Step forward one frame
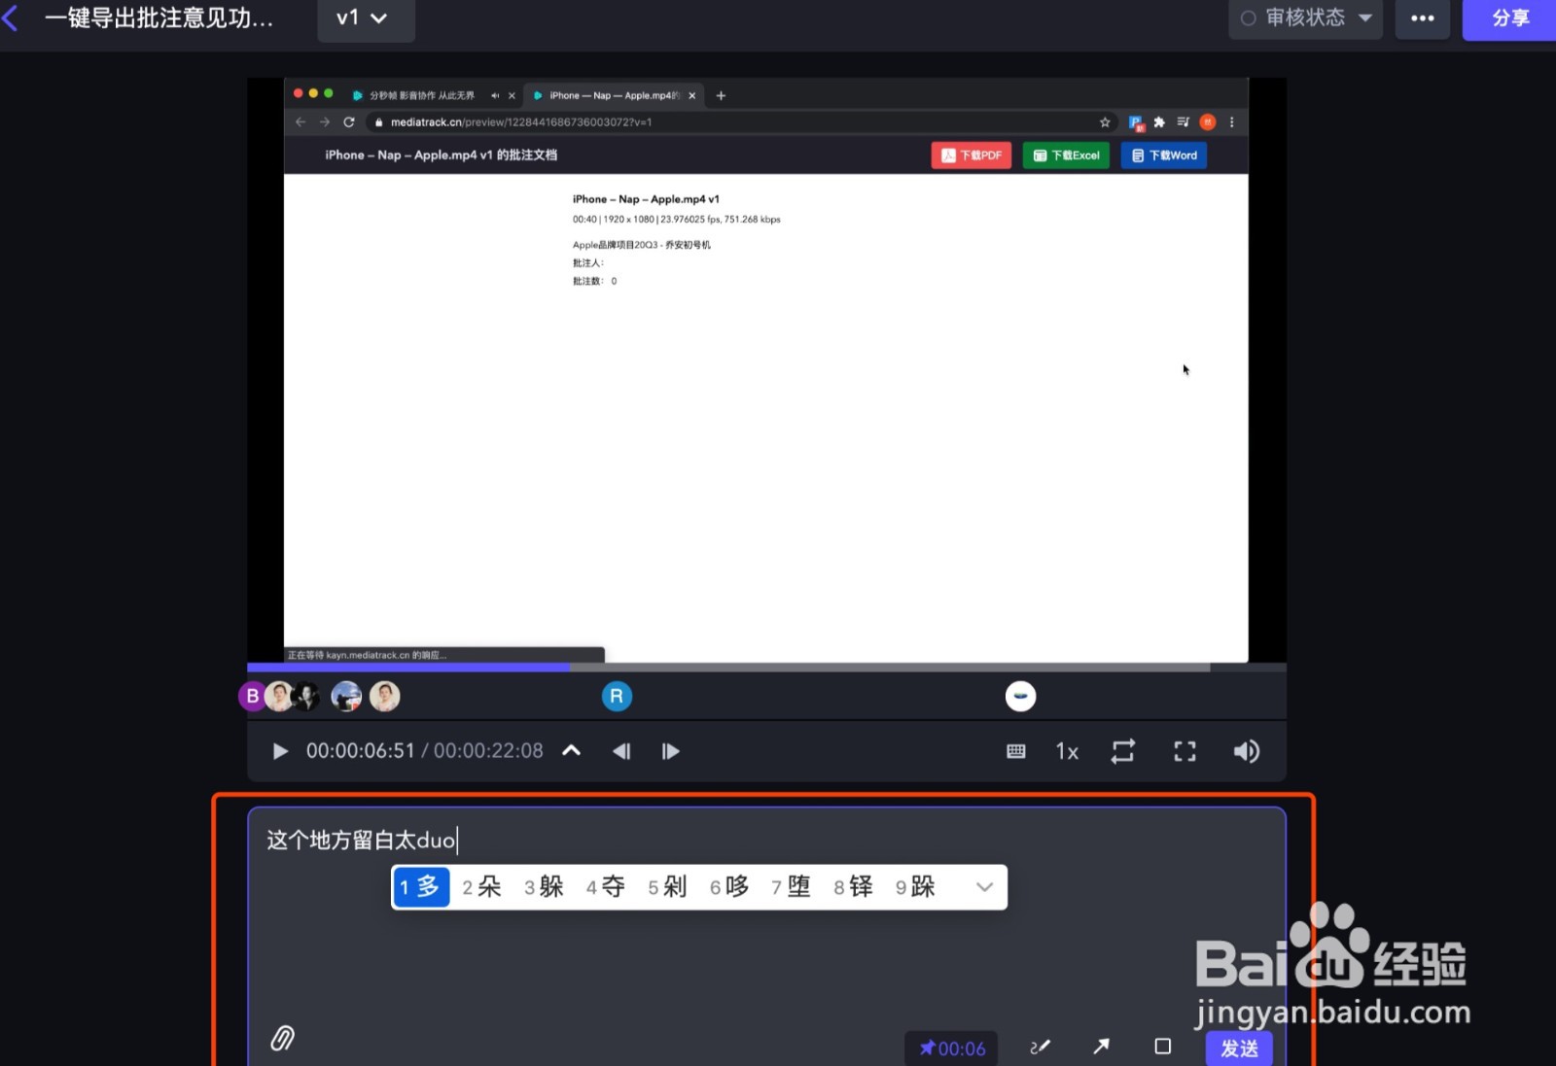1556x1066 pixels. tap(670, 751)
